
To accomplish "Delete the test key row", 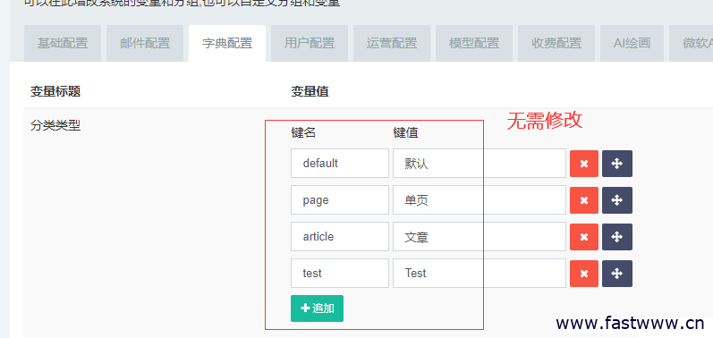I will click(584, 274).
